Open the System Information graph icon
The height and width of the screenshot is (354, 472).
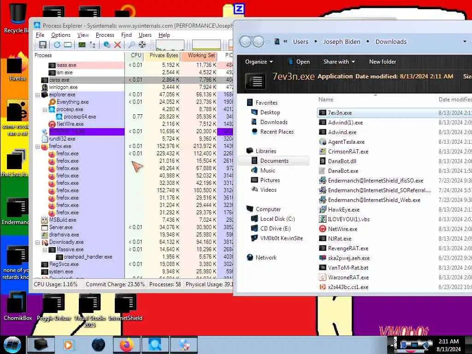pos(82,45)
